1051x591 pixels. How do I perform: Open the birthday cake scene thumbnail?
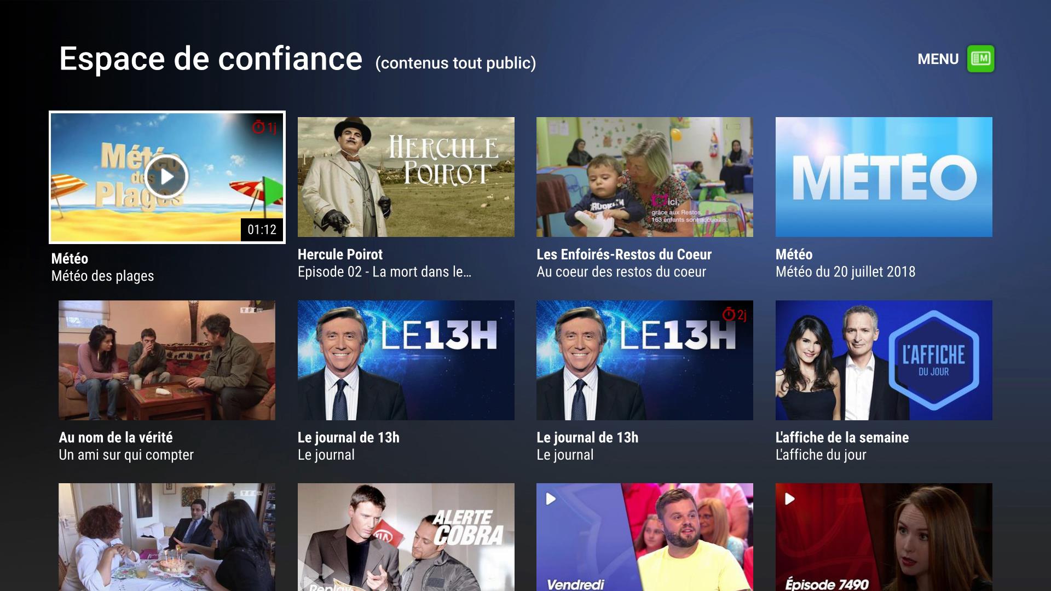(167, 537)
